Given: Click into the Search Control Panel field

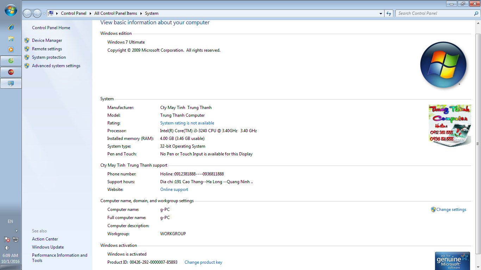Looking at the screenshot, I should 435,13.
